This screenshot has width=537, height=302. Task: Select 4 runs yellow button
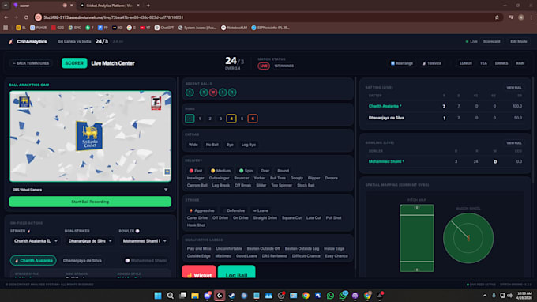coord(231,119)
